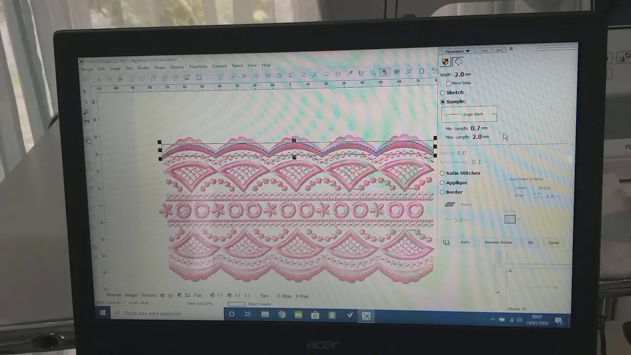
Task: Enable the D Map view mode
Action: (x=284, y=296)
